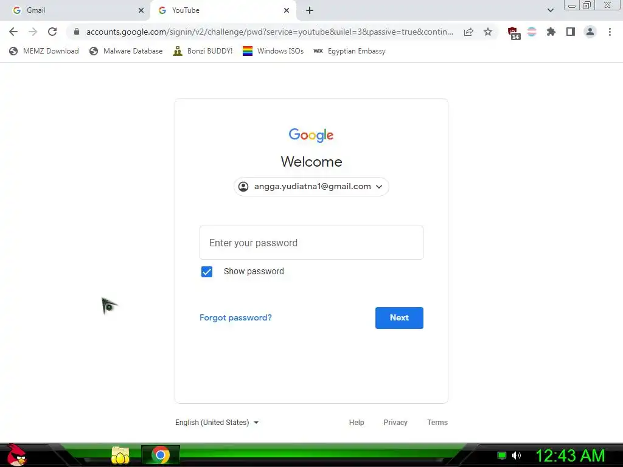Viewport: 623px width, 467px height.
Task: Bookmark this tab with the star icon
Action: (488, 32)
